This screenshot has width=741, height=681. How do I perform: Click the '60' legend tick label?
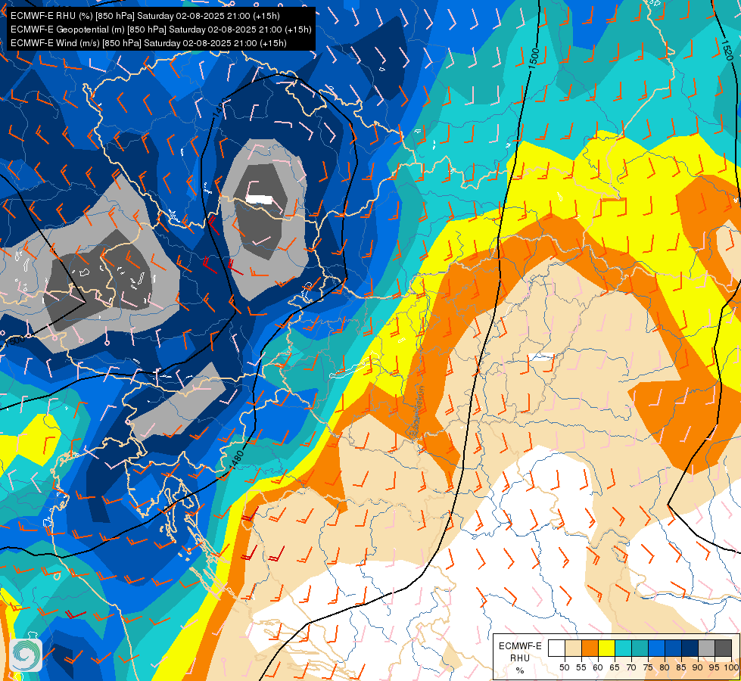pos(598,667)
